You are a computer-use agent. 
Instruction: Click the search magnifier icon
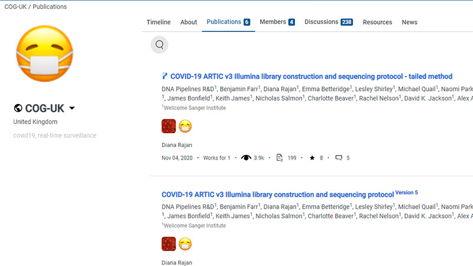pos(159,44)
